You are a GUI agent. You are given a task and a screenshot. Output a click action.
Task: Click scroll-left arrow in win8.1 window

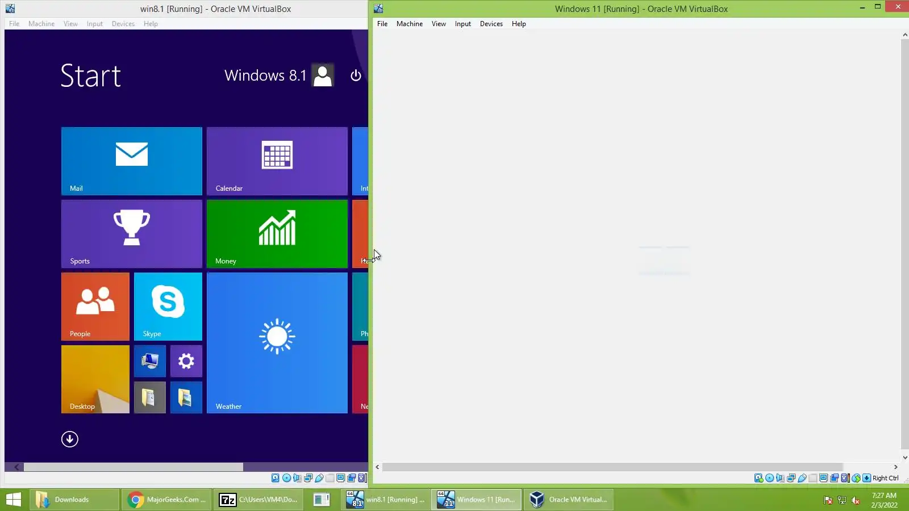pyautogui.click(x=16, y=467)
